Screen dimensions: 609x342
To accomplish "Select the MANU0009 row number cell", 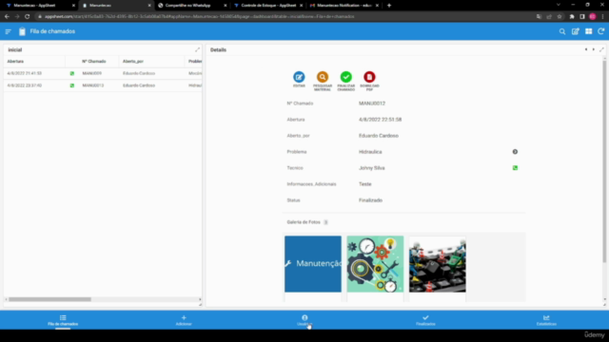I will click(92, 73).
